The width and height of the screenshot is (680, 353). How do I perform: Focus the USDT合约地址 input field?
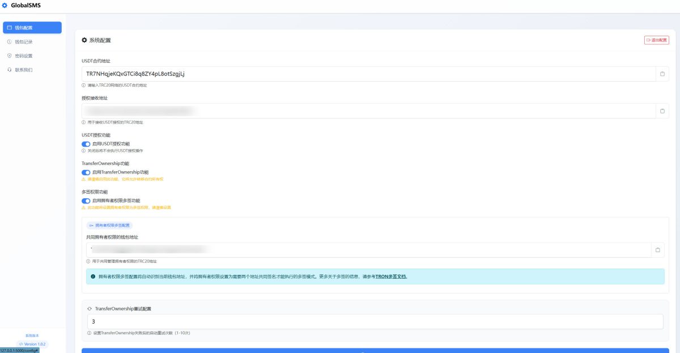pos(368,74)
